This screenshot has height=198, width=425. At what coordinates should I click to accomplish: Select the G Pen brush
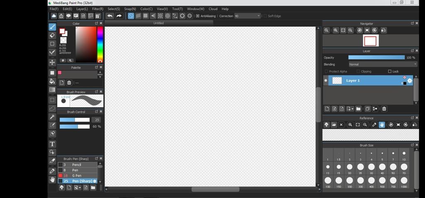[x=78, y=176]
